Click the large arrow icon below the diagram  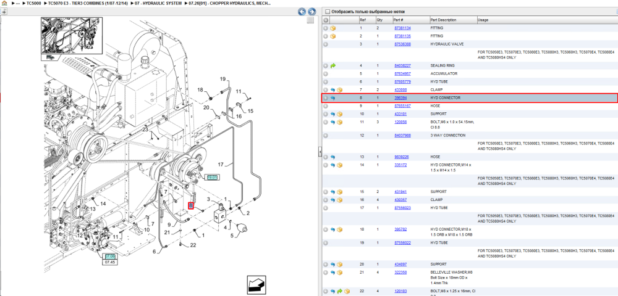click(255, 285)
